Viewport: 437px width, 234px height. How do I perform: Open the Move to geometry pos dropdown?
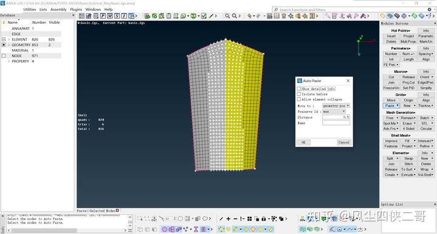pos(336,105)
